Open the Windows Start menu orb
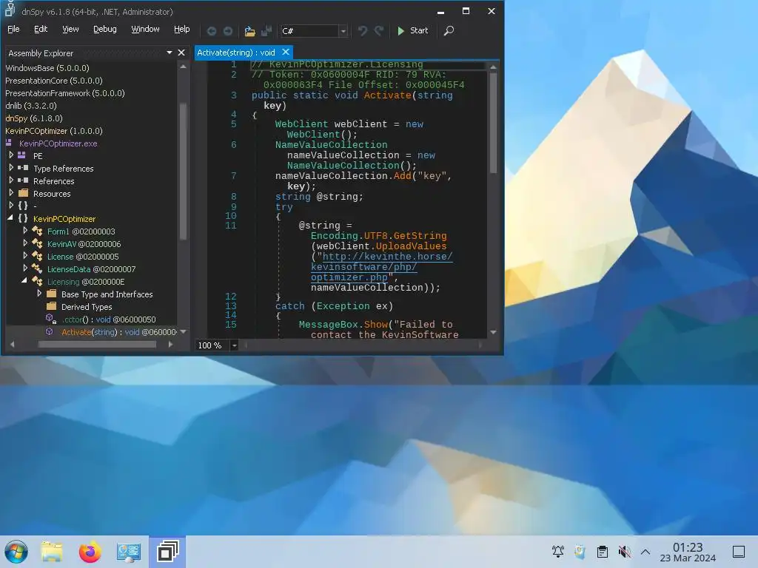Viewport: 758px width, 568px height. 16,552
